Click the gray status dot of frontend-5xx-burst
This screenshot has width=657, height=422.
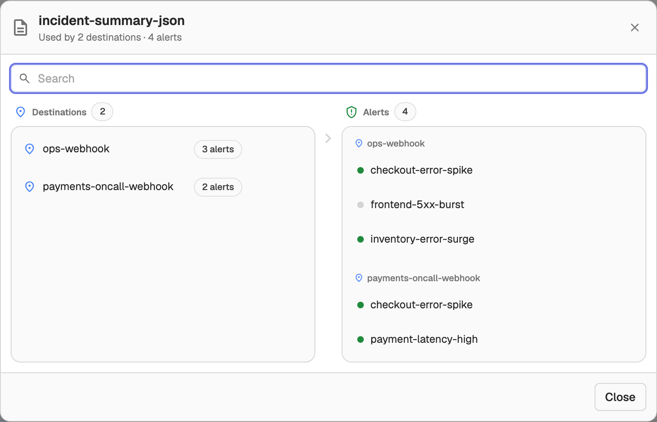click(x=361, y=205)
